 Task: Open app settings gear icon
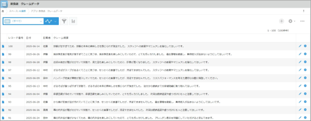click(290, 21)
